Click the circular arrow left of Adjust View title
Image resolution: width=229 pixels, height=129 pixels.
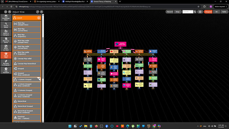6,12
